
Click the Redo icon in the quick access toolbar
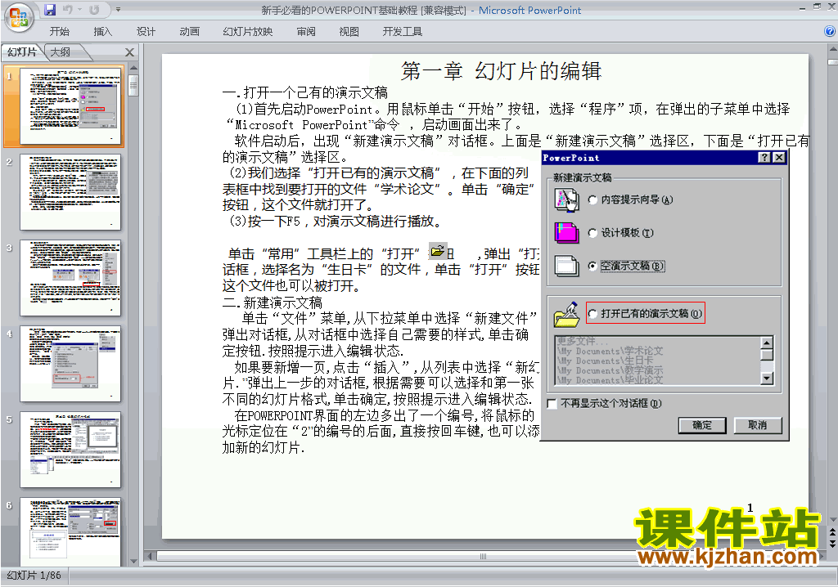tap(94, 10)
